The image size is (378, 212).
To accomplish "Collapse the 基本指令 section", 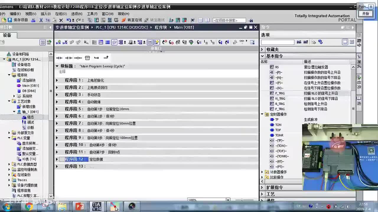I will coord(262,56).
